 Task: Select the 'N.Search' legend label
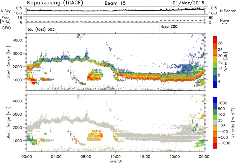pos(228,11)
